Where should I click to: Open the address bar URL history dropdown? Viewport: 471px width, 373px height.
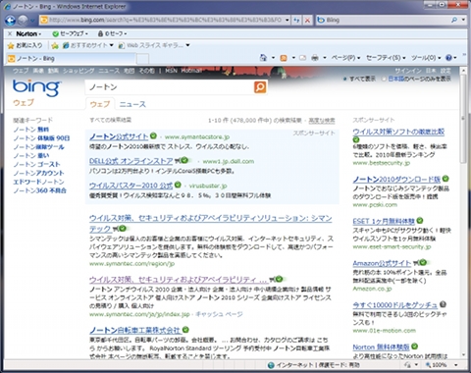[x=287, y=20]
